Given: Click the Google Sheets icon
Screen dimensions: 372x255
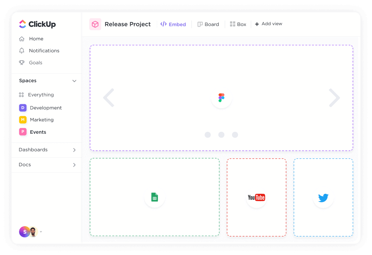Looking at the screenshot, I should pyautogui.click(x=155, y=197).
